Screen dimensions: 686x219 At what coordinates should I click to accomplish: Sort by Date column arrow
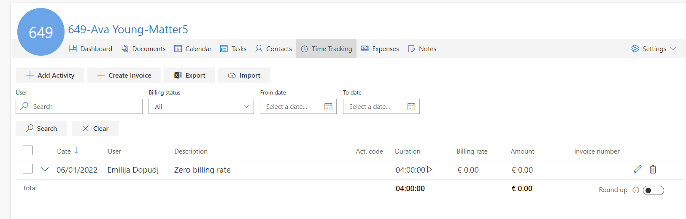(x=76, y=151)
